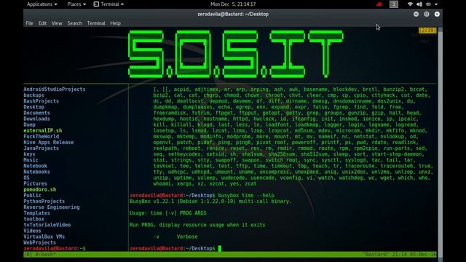Click the tvTutorialeVideo directory name
Viewport: 466px width, 262px height.
[x=47, y=225]
